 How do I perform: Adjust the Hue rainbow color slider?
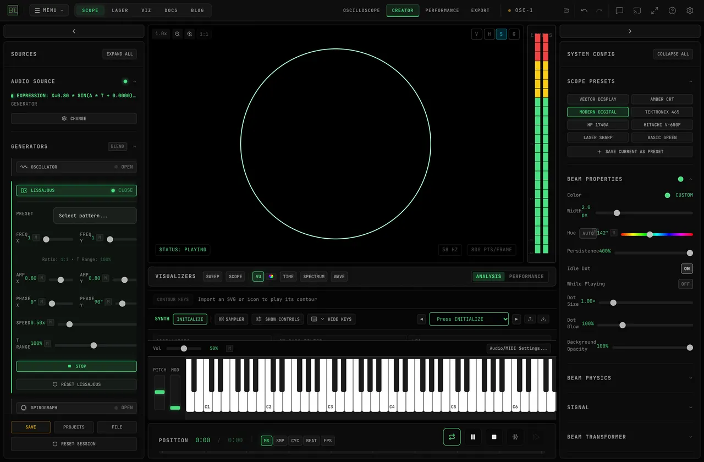click(657, 234)
